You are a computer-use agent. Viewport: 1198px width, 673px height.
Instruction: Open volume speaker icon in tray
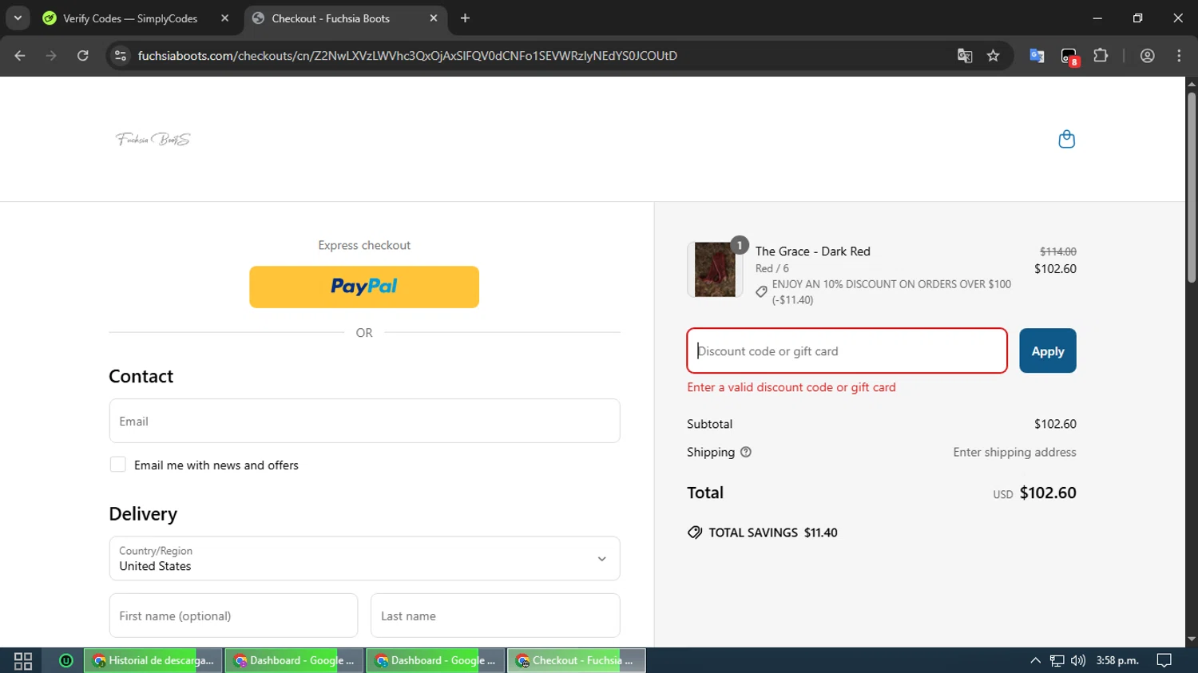tap(1078, 660)
